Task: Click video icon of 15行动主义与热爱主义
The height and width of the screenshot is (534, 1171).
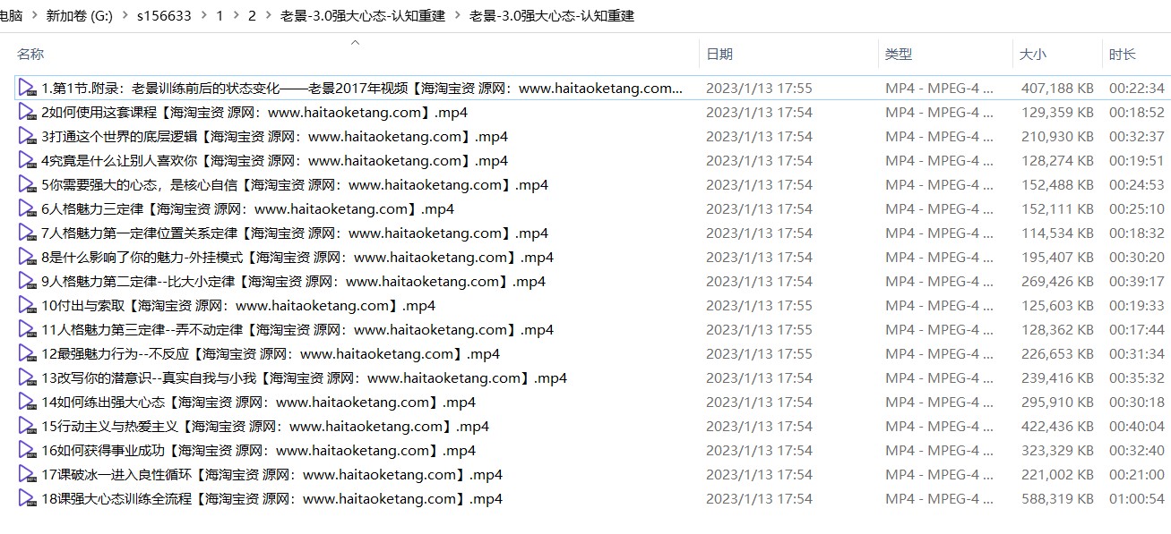Action: pos(27,427)
